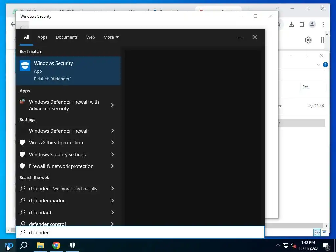336x252 pixels.
Task: Click the Chrome tab search chevron
Action: point(277,8)
